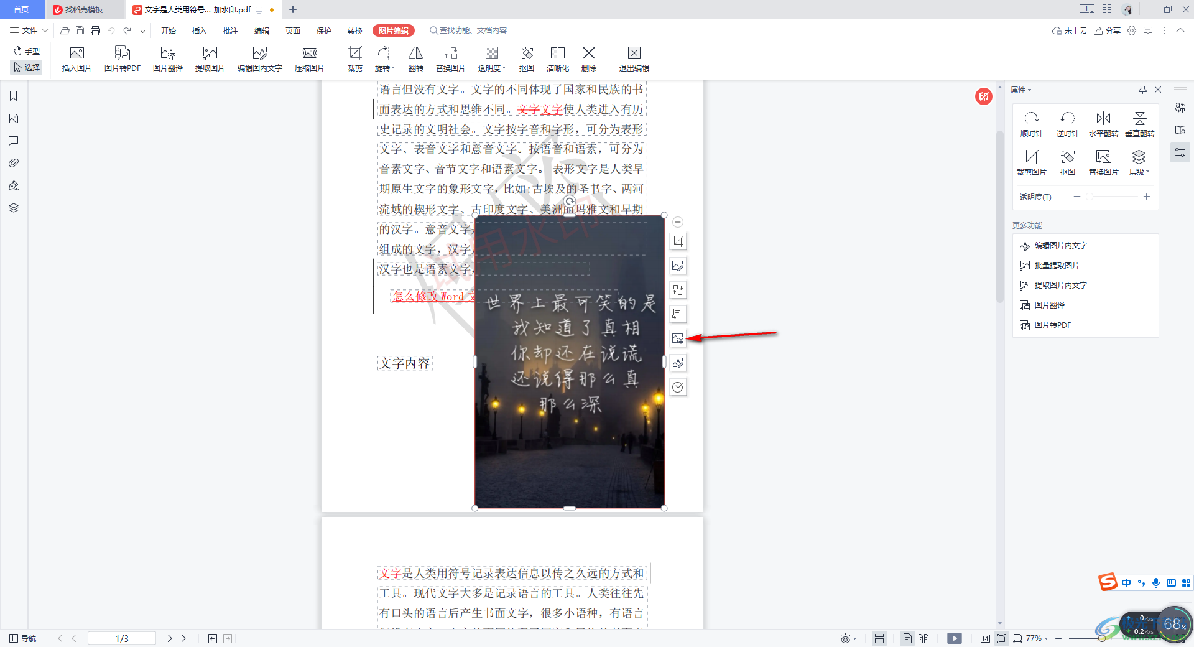The width and height of the screenshot is (1194, 647).
Task: Open Edit Text in Picture (编辑图内文字) ribbon tool
Action: tap(260, 59)
